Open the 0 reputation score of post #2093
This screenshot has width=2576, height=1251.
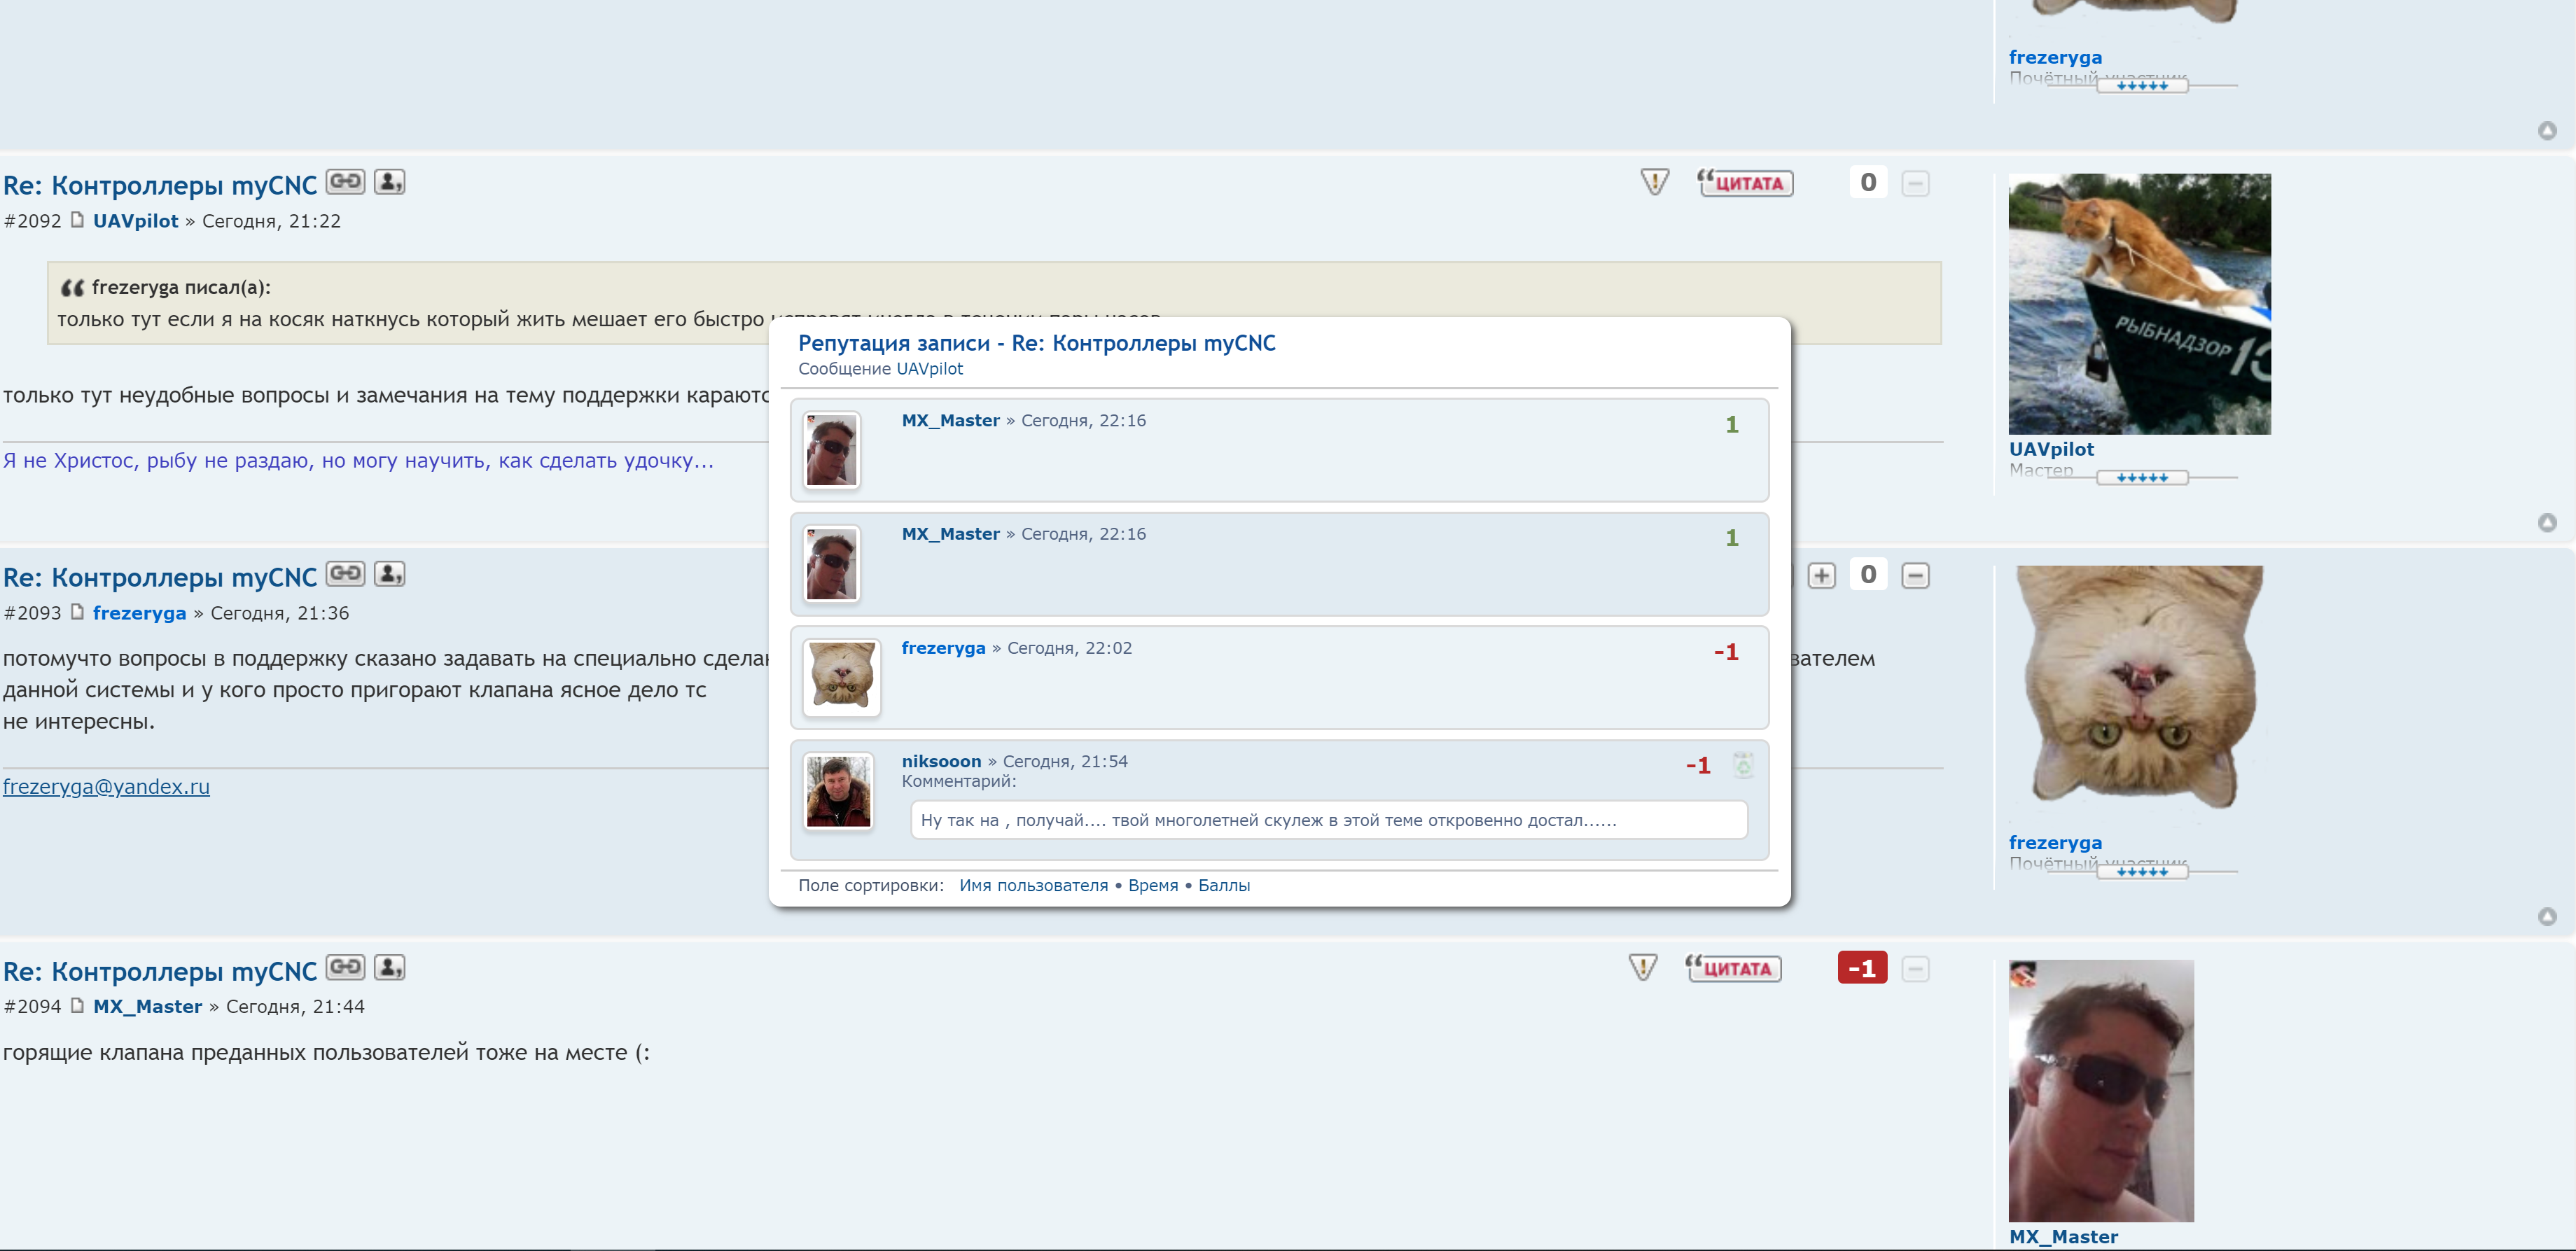point(1867,575)
